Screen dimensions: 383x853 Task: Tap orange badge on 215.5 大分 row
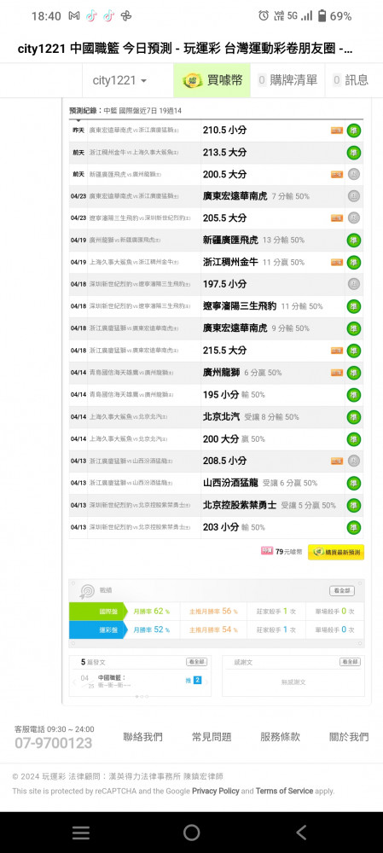point(337,351)
